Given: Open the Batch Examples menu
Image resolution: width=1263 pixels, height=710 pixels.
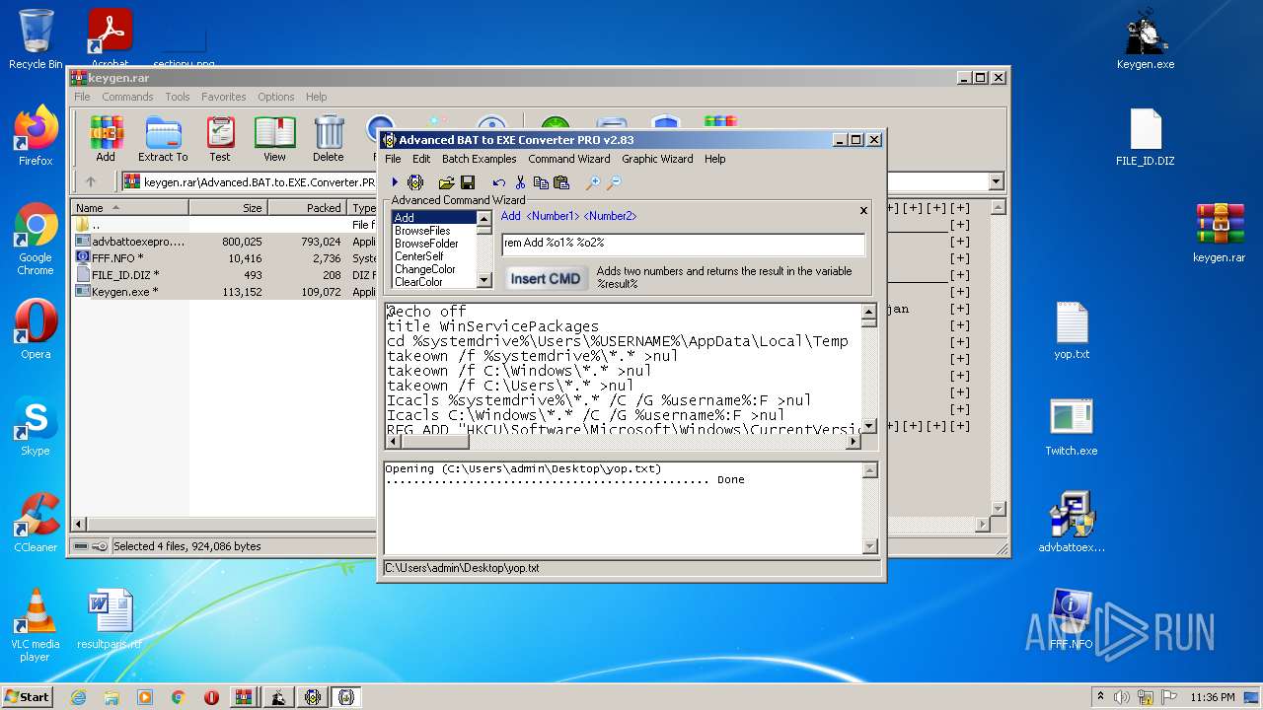Looking at the screenshot, I should [x=479, y=159].
